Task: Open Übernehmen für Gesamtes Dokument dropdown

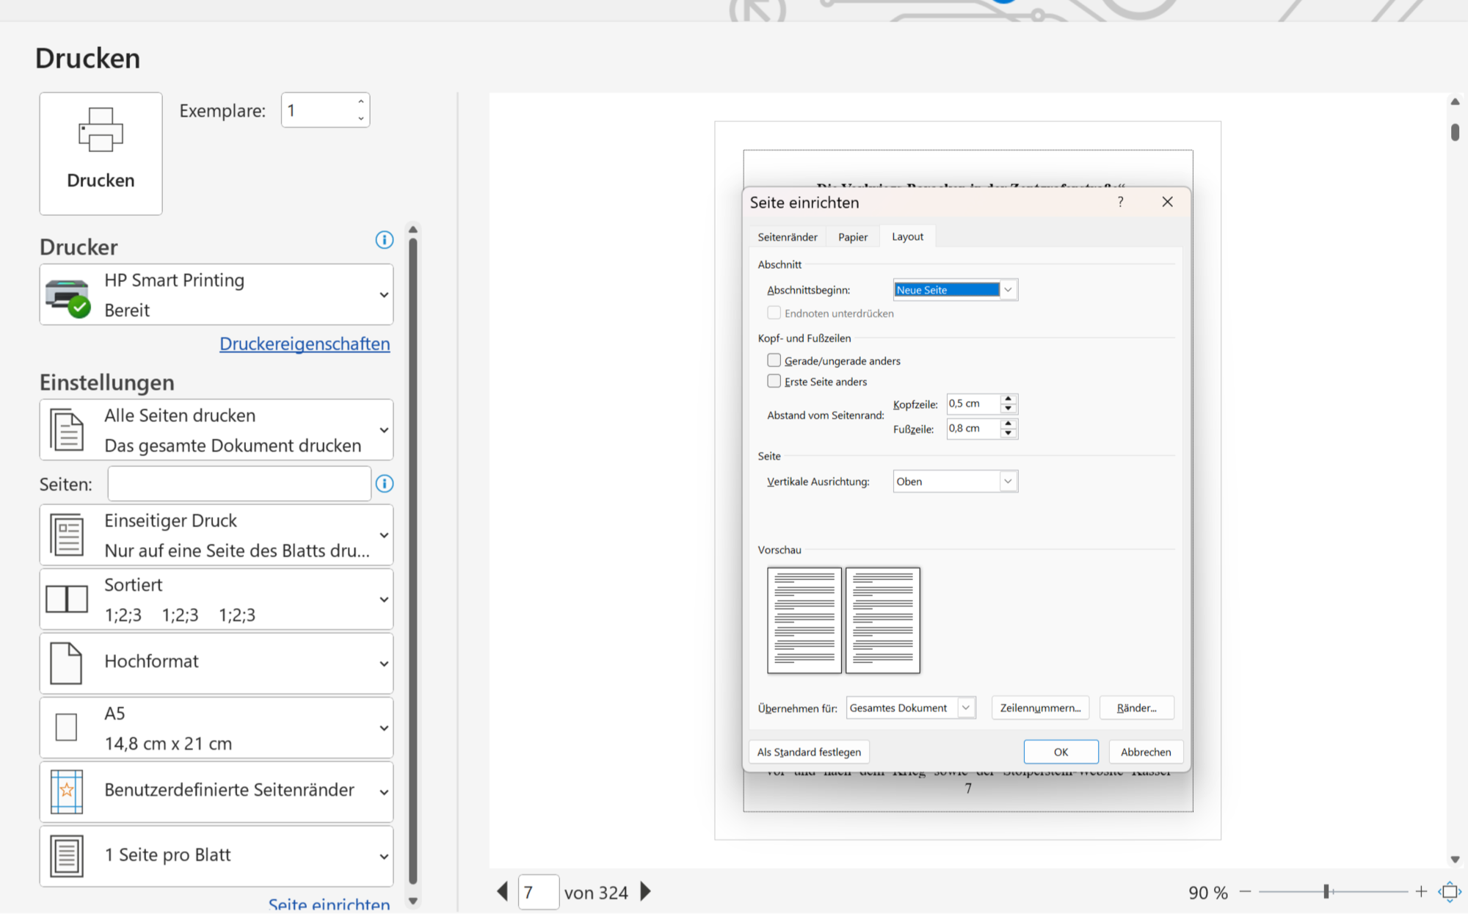Action: pos(910,708)
